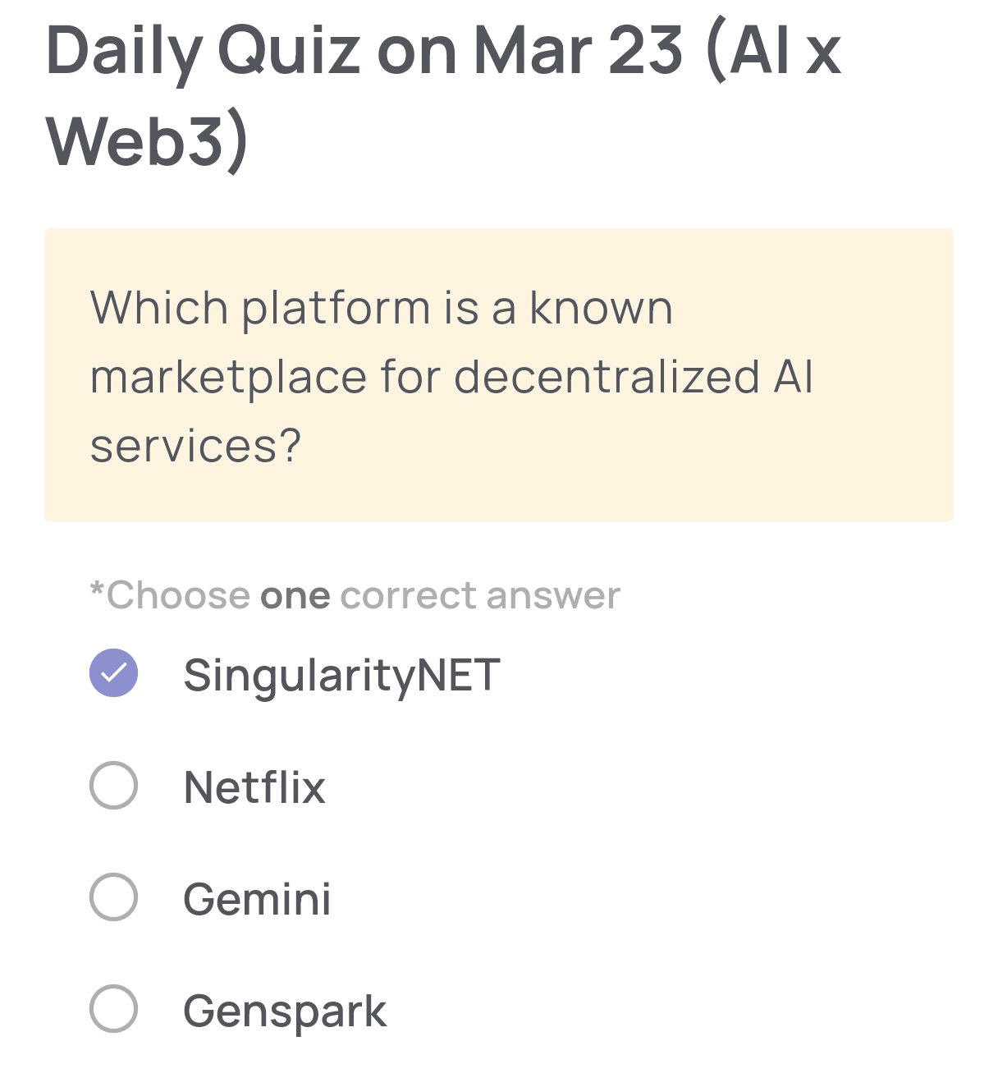This screenshot has width=998, height=1087.
Task: Click "Web3)" in the quiz heading
Action: pos(148,140)
